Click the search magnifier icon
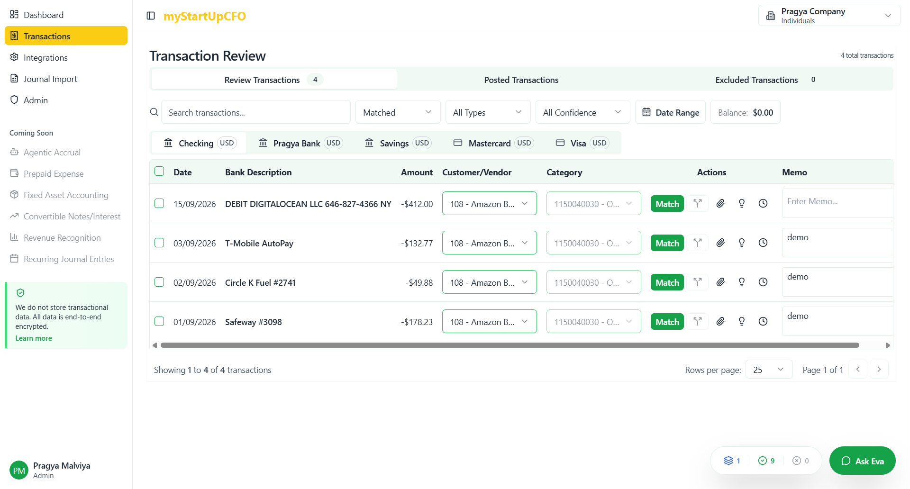 pos(154,112)
